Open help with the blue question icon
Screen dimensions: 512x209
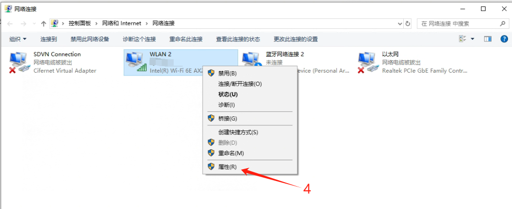pyautogui.click(x=504, y=39)
